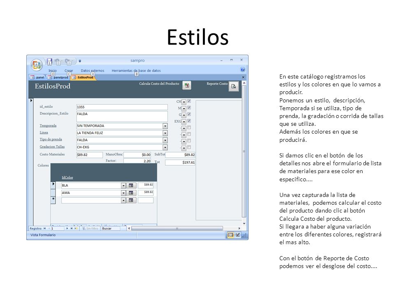Click the Temporada label link
Viewport: 395px width, 296px height.
[x=48, y=126]
